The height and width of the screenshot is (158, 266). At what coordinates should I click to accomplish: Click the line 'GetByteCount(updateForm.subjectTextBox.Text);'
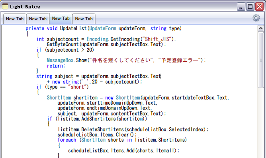pyautogui.click(x=106, y=45)
